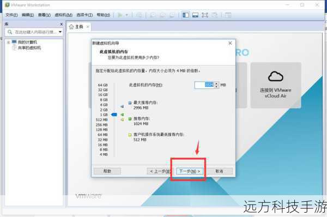Click the manage snapshots toolbar icon
This screenshot has height=217, width=327.
[x=172, y=15]
